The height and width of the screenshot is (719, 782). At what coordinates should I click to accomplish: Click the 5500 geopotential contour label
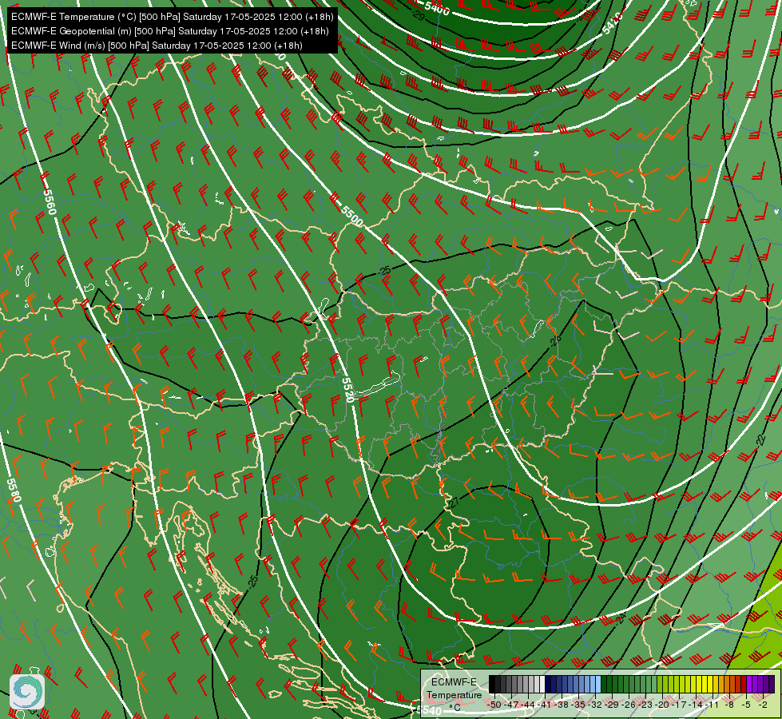(x=352, y=216)
